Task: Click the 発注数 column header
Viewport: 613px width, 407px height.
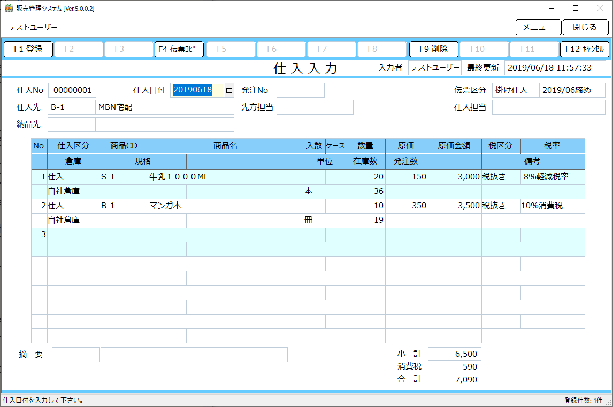Action: [x=407, y=161]
